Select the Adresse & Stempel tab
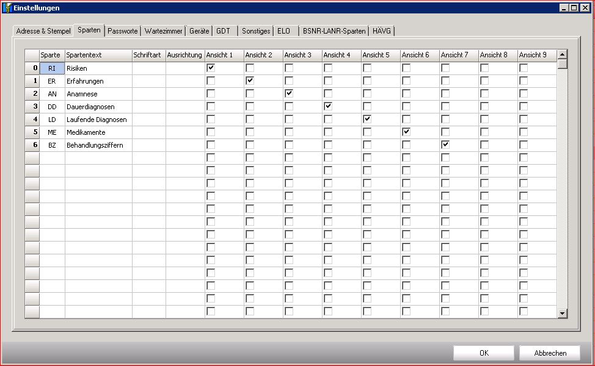Screen dimensions: 595x366 pyautogui.click(x=43, y=31)
